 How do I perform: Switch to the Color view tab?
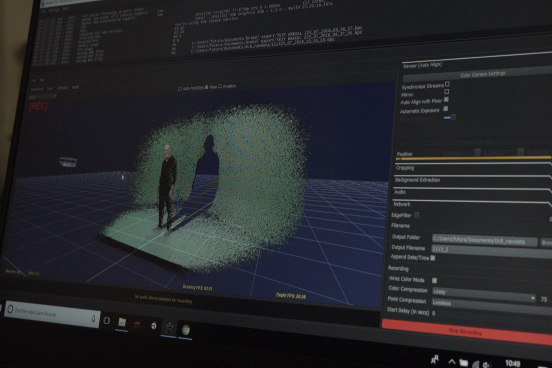(x=50, y=89)
